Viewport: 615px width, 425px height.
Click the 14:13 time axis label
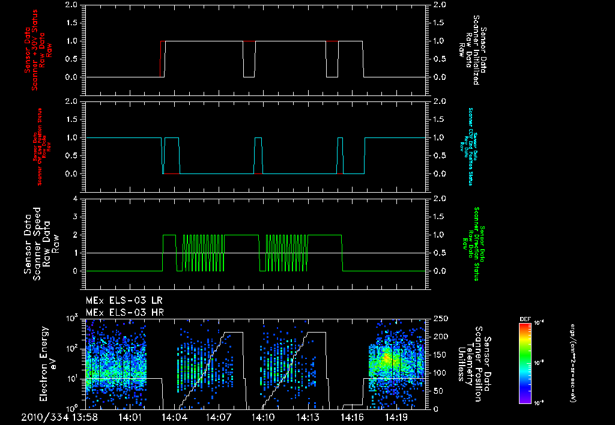[x=308, y=418]
